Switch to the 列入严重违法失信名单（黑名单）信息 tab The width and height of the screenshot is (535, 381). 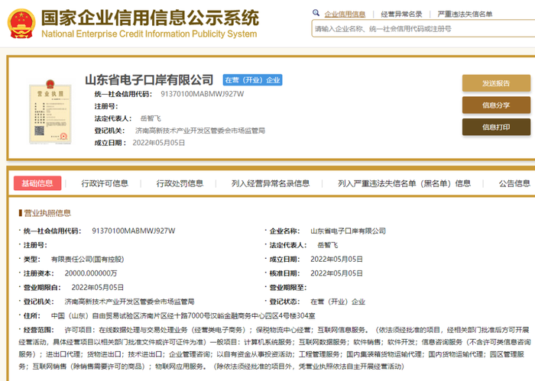click(404, 183)
